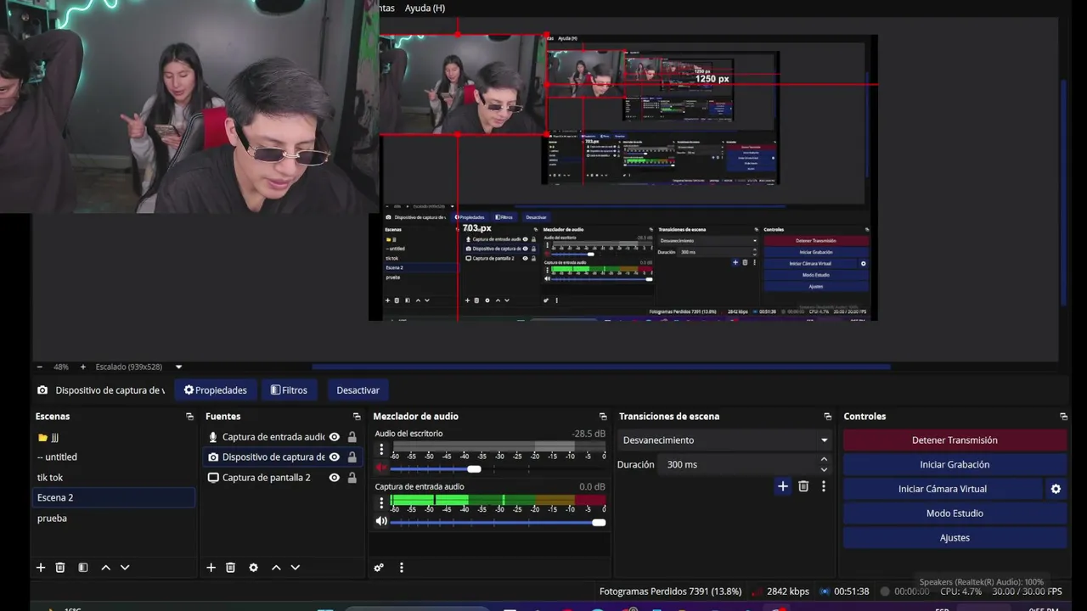Delete selected source with trash icon
Viewport: 1087px width, 611px height.
pos(230,568)
